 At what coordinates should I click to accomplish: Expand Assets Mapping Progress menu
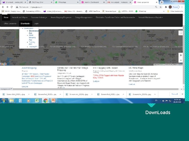(61, 17)
